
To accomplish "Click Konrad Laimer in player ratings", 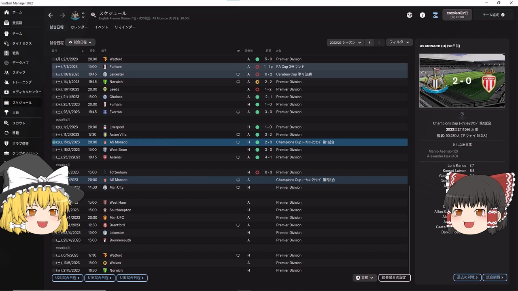I will [x=454, y=171].
